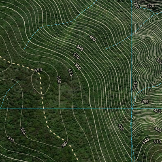Click the 500 label next to 510
Image resolution: width=162 pixels, height=162 pixels.
(146, 141)
